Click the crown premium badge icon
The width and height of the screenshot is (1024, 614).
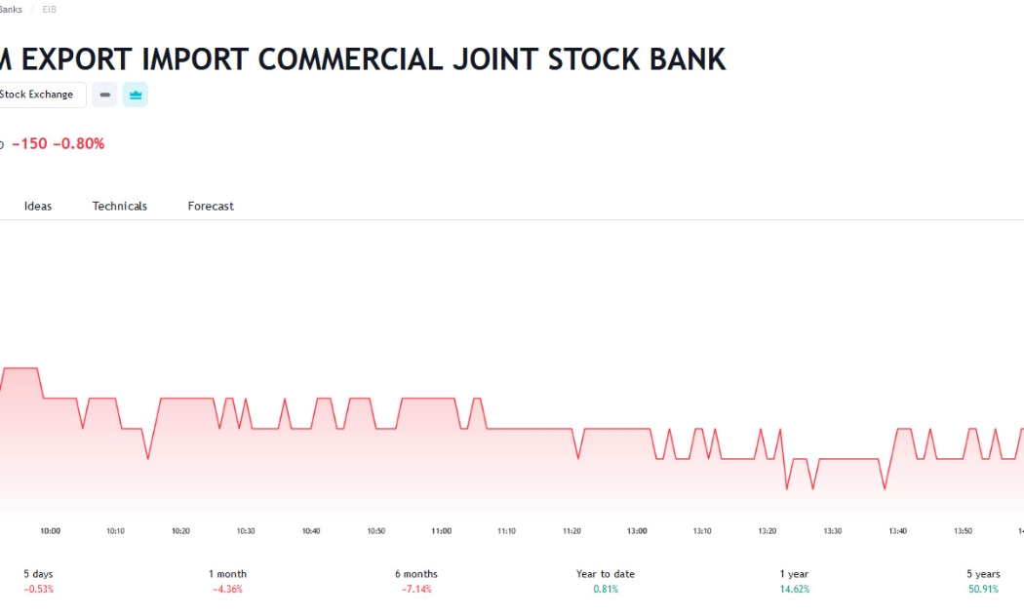[136, 95]
